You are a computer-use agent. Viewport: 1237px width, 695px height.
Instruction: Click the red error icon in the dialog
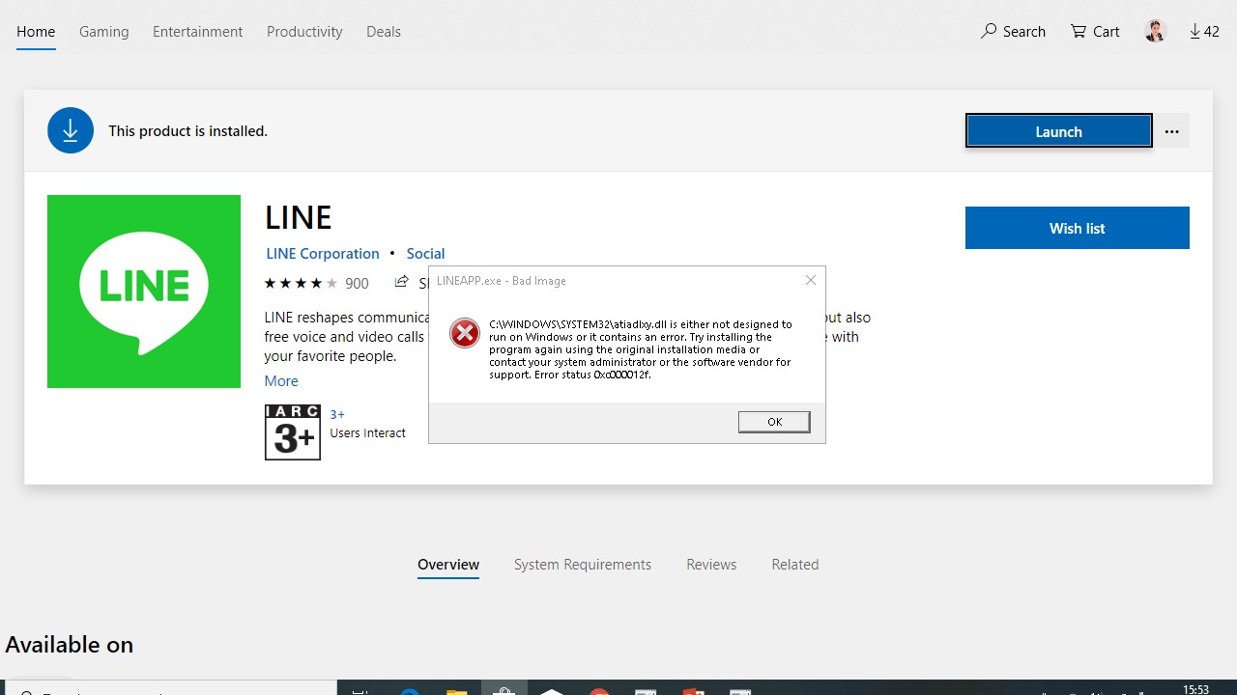[x=465, y=333]
